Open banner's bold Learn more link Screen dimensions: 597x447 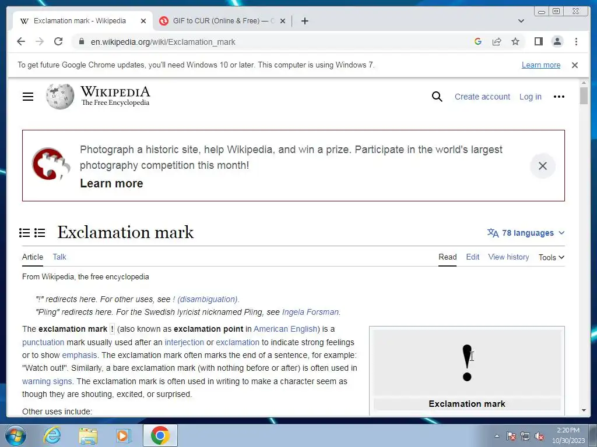click(x=111, y=183)
